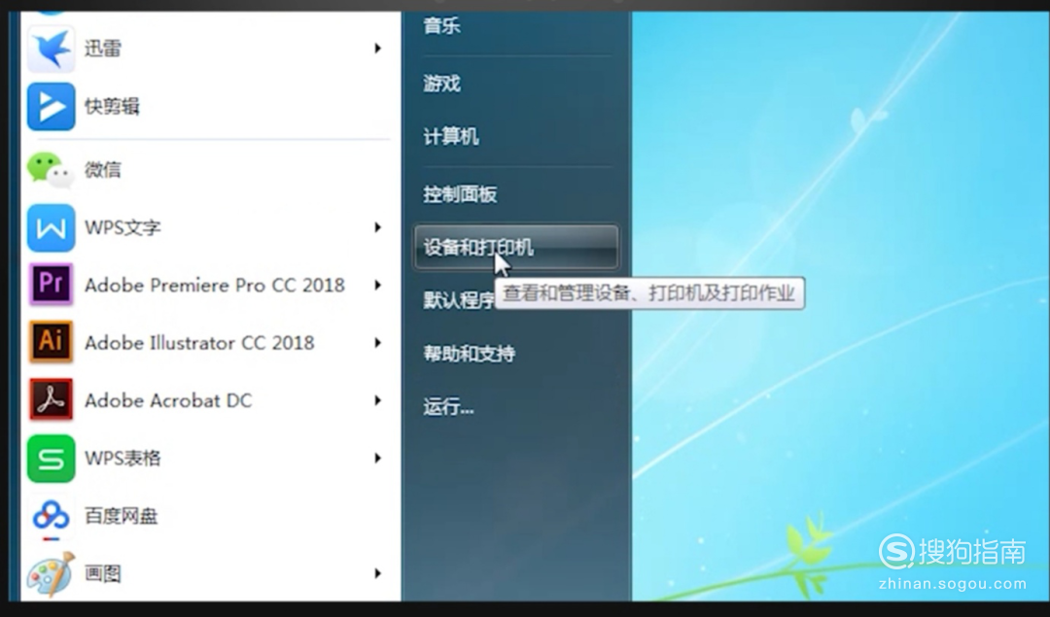Viewport: 1050px width, 617px height.
Task: Open the WPS表格 green S icon
Action: point(51,459)
